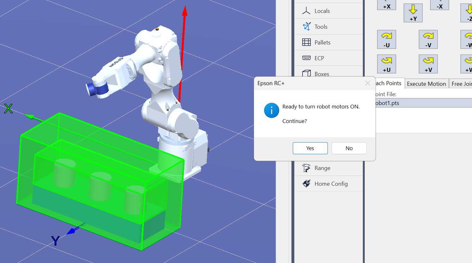Image resolution: width=472 pixels, height=263 pixels.
Task: Select the robot1.pts point file field
Action: click(x=424, y=103)
